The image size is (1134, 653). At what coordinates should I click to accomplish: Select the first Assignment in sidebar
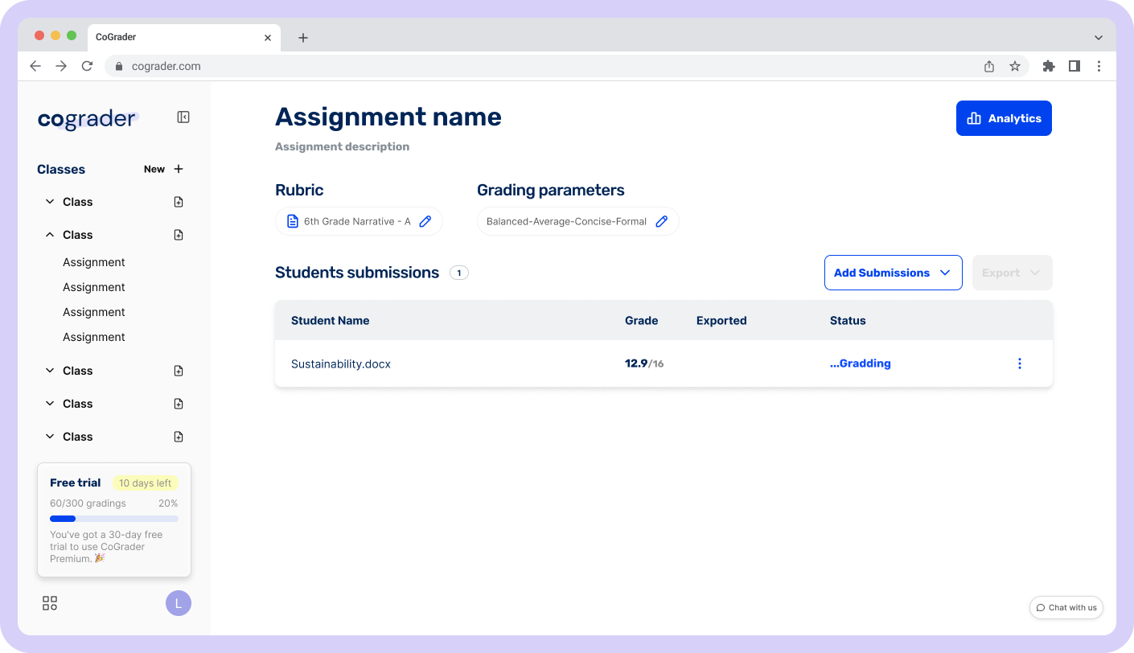94,262
